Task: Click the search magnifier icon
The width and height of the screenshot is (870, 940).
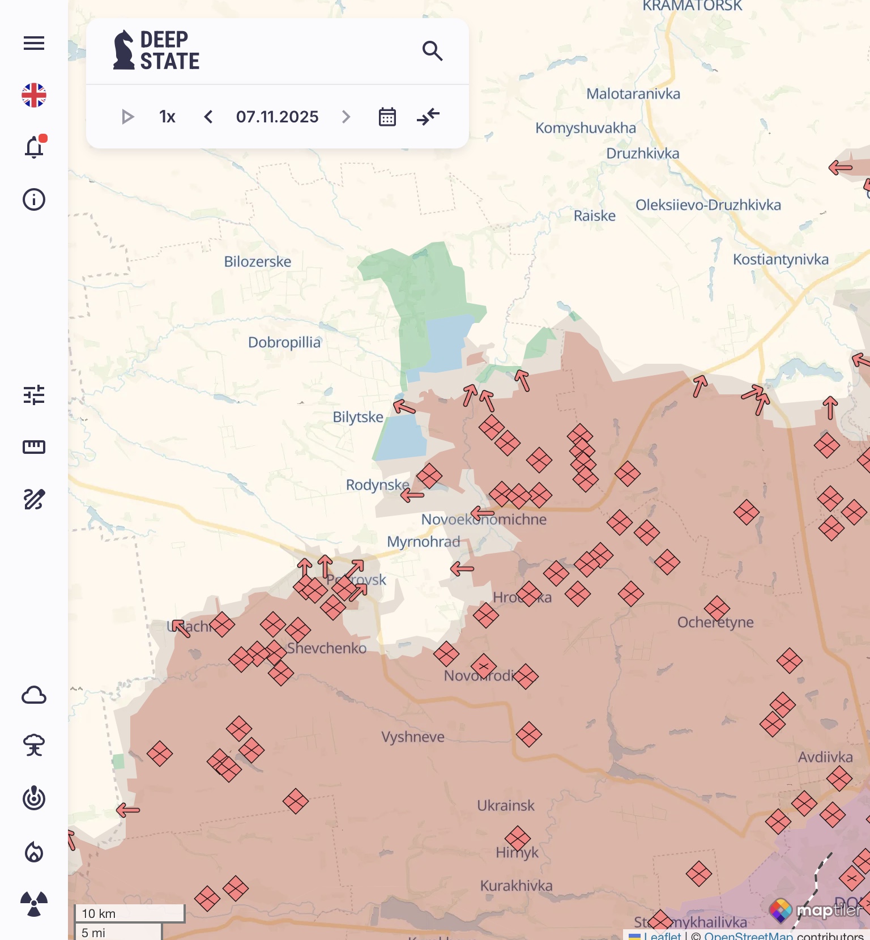Action: (432, 51)
